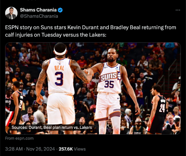186x156 pixels.
Task: Open the three-dot more options menu
Action: [178, 10]
